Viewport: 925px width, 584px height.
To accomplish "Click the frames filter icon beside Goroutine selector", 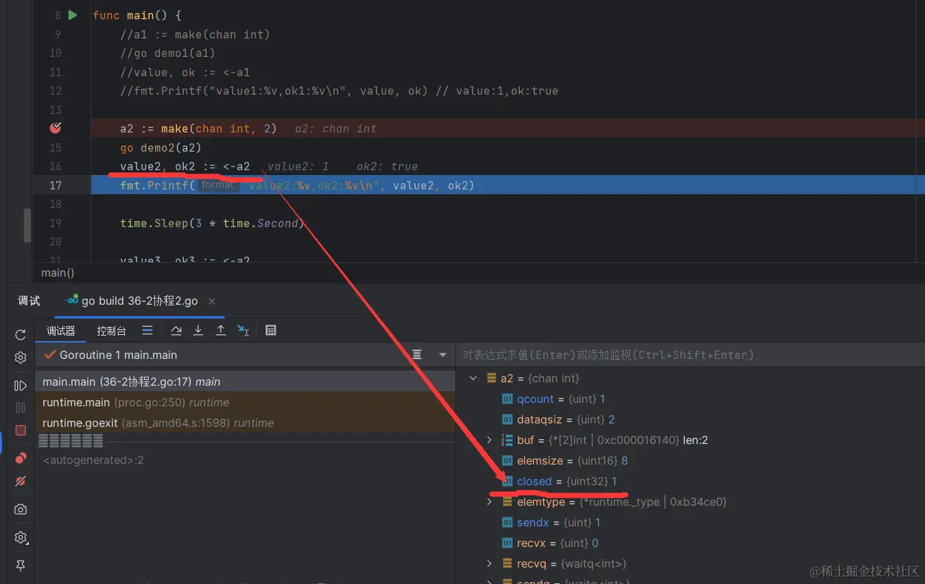I will pos(417,355).
